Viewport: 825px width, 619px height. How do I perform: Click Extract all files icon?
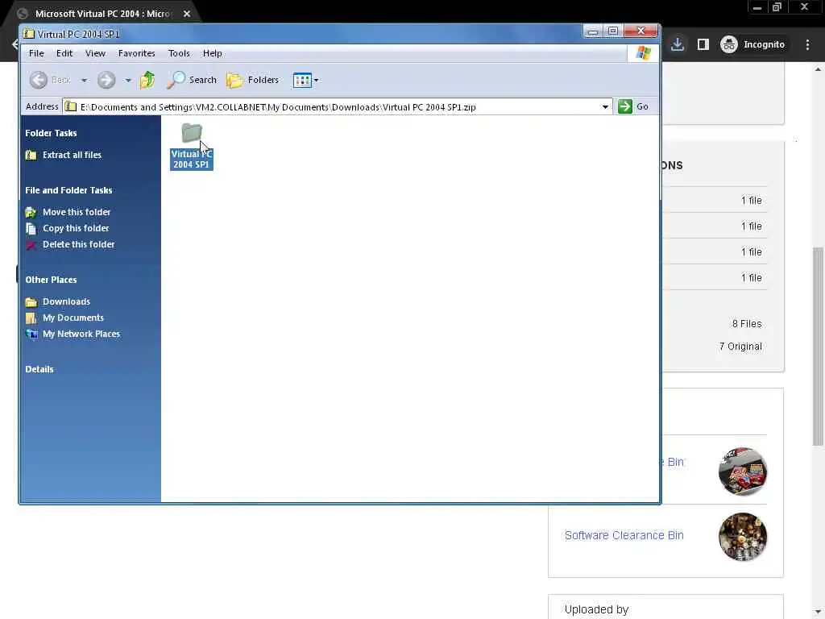[x=31, y=155]
